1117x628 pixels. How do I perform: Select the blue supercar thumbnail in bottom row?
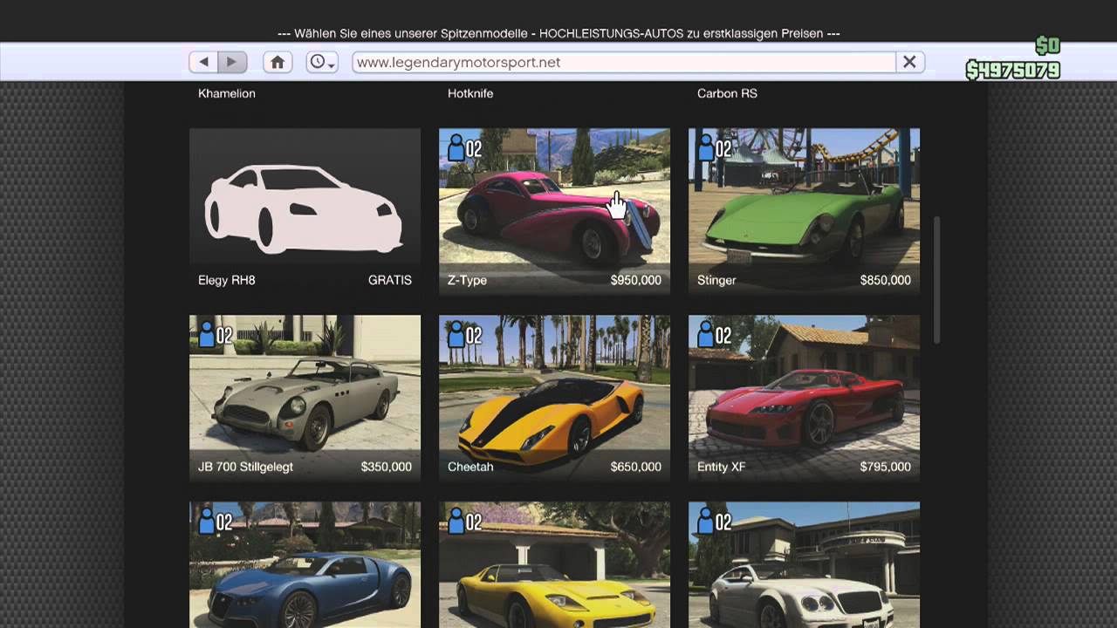[x=305, y=564]
